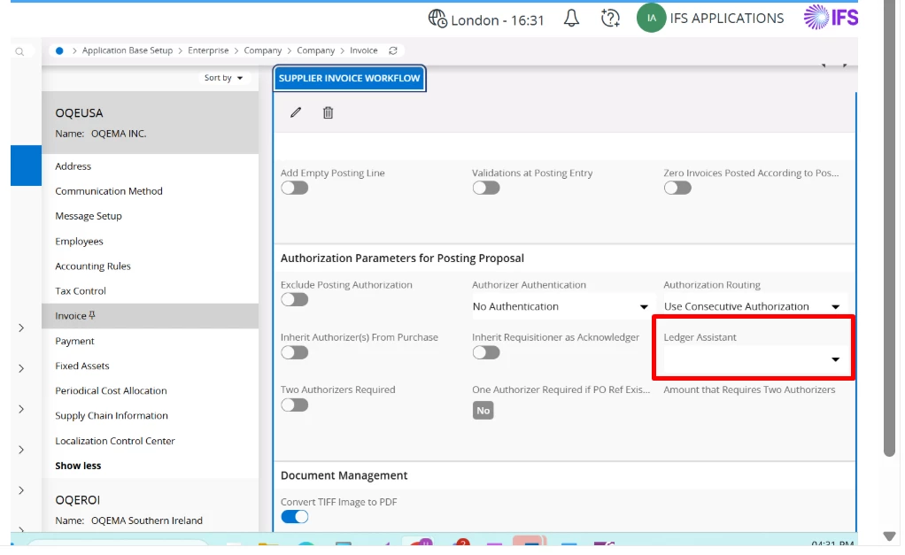The height and width of the screenshot is (555, 905).
Task: Click the blue home dot in breadcrumb
Action: pyautogui.click(x=58, y=50)
